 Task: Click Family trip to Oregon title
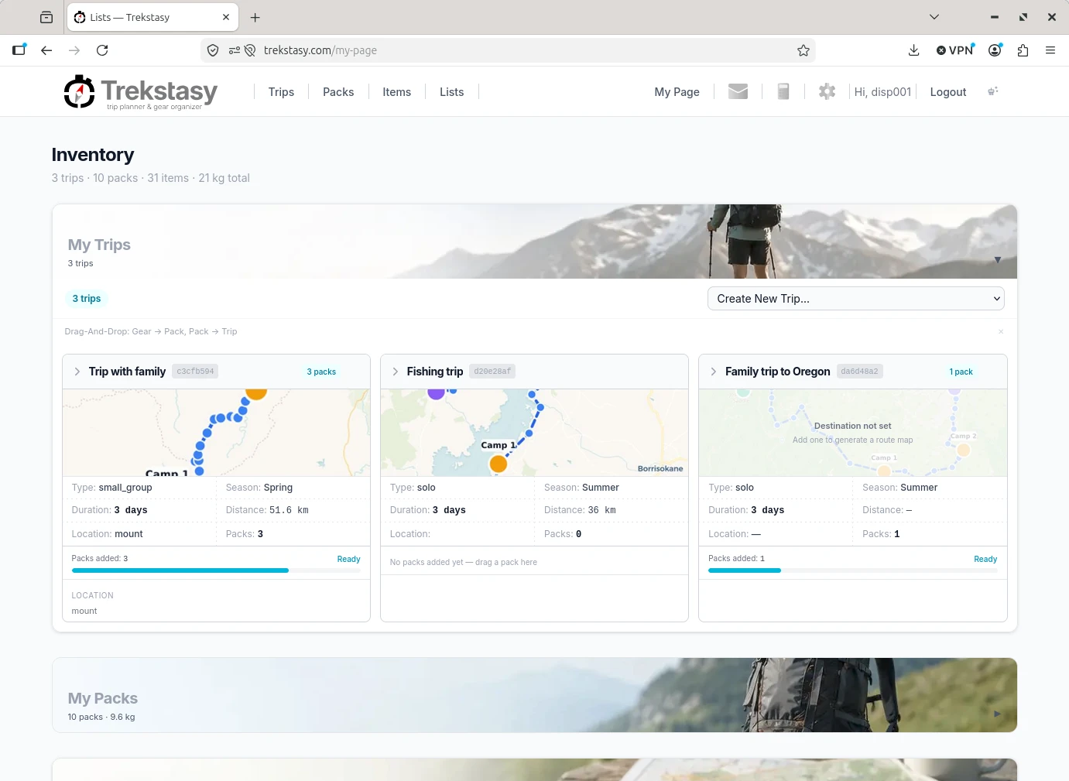(777, 372)
